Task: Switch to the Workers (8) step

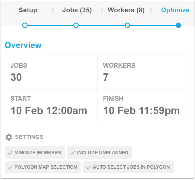Action: click(126, 10)
